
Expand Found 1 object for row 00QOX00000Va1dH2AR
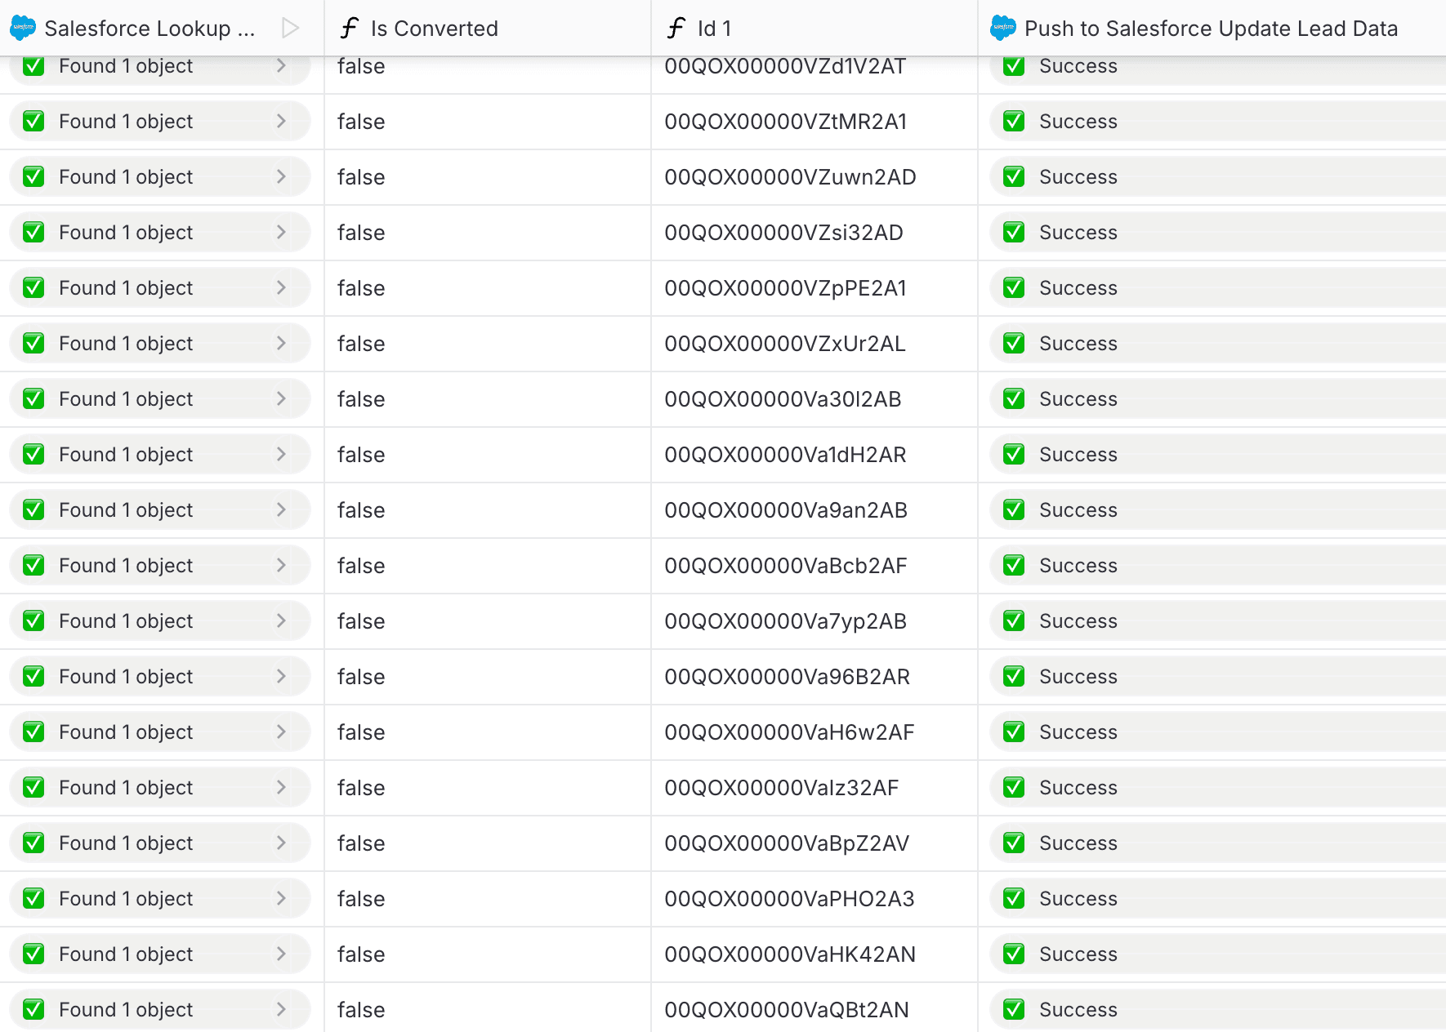[x=281, y=455]
